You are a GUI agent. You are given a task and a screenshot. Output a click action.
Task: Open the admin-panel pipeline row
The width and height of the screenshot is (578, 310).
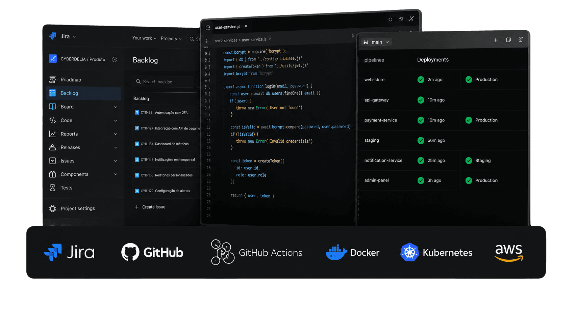click(x=443, y=180)
